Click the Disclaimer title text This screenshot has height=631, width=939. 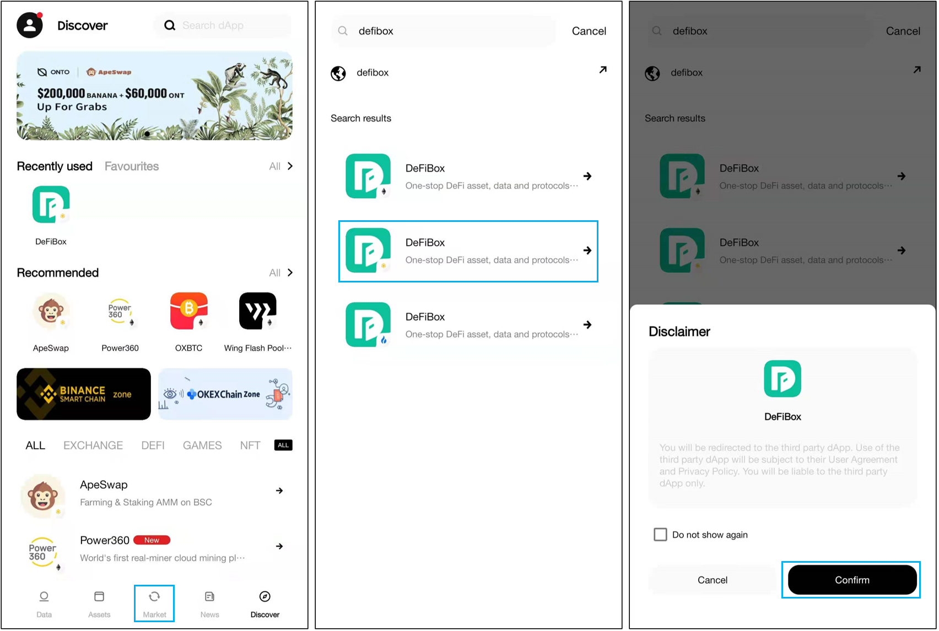(679, 331)
